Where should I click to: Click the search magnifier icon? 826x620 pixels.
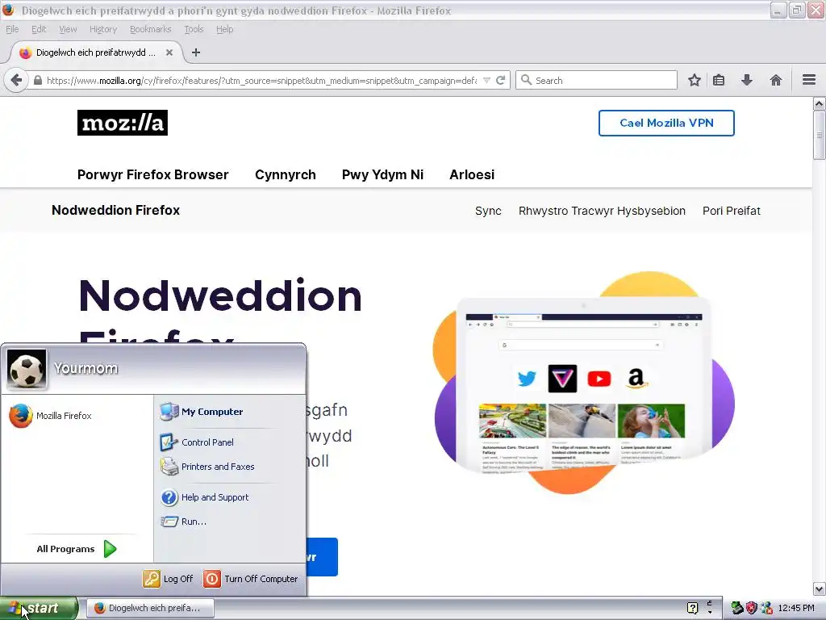[x=526, y=80]
